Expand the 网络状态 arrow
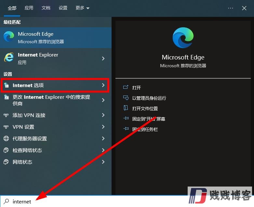This screenshot has width=254, height=207. [103, 162]
